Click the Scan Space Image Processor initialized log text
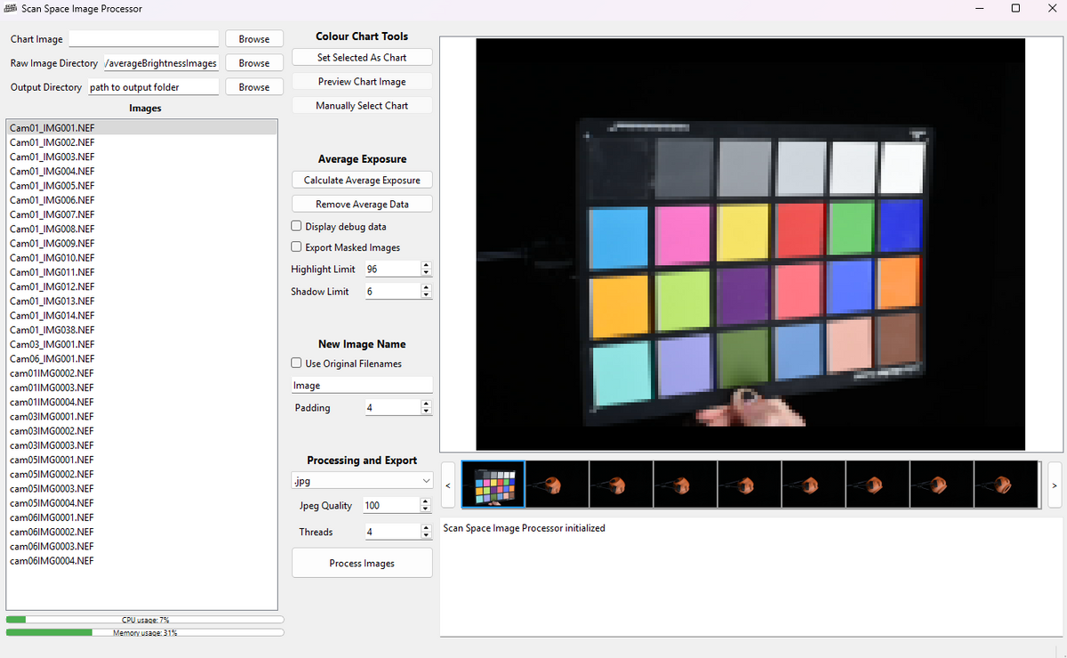Image resolution: width=1067 pixels, height=658 pixels. click(x=524, y=528)
